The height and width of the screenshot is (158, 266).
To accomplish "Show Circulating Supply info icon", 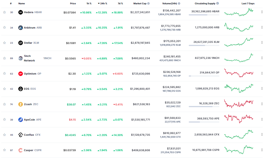I will click(217, 3).
